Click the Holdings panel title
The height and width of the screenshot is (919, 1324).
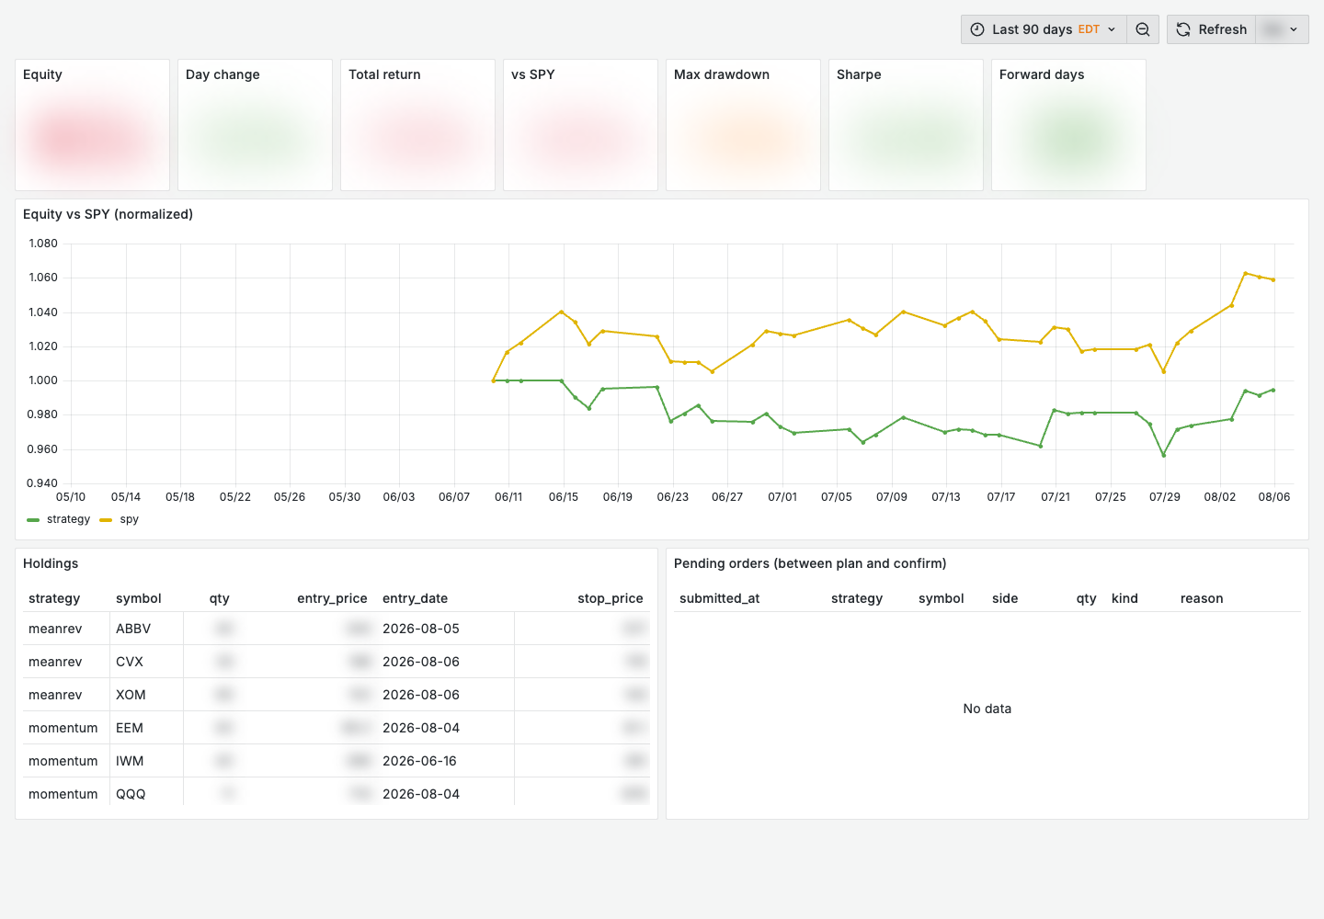[51, 563]
